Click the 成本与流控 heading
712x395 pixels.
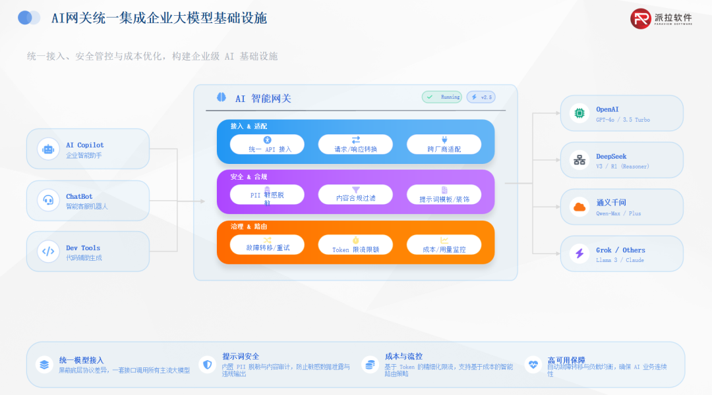click(x=403, y=356)
